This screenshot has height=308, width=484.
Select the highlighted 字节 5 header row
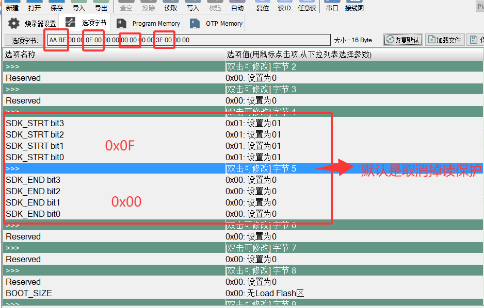[155, 168]
